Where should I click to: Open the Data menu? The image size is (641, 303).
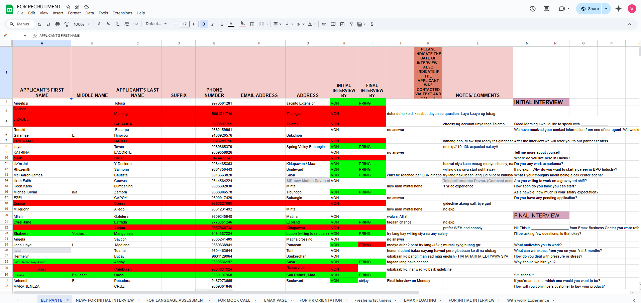pyautogui.click(x=90, y=13)
